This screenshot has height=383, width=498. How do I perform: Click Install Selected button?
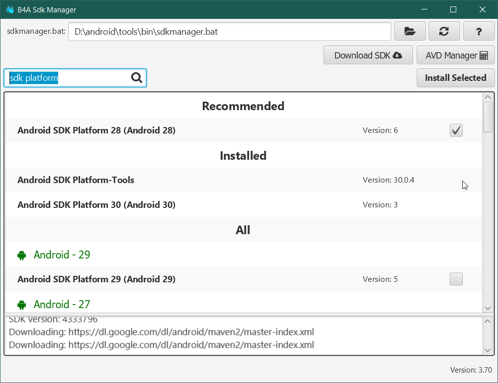point(455,78)
